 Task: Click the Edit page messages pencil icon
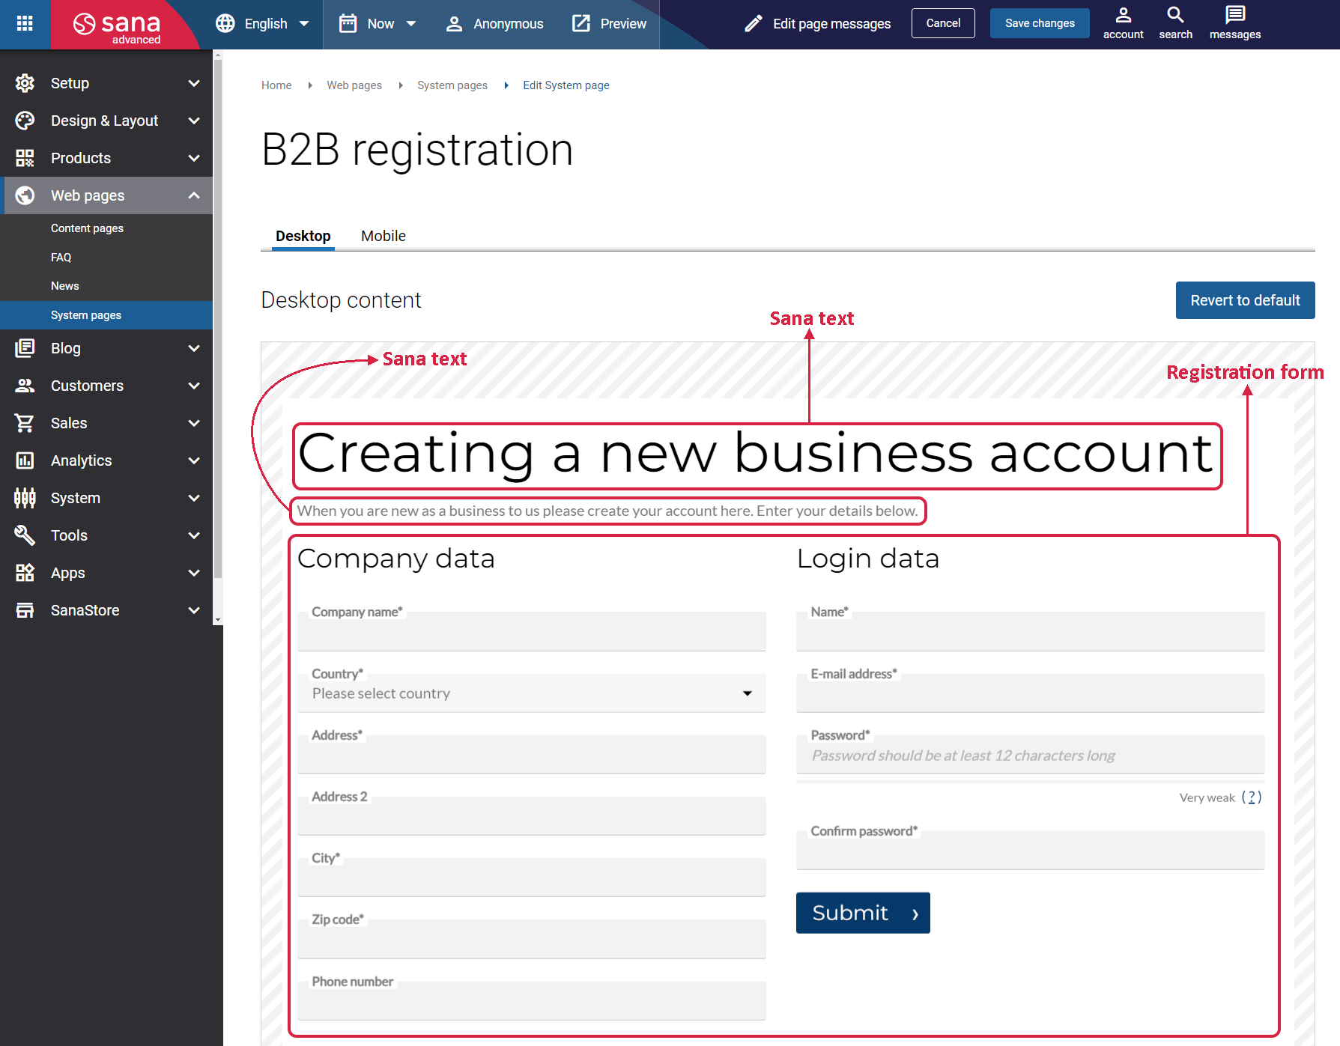tap(753, 24)
